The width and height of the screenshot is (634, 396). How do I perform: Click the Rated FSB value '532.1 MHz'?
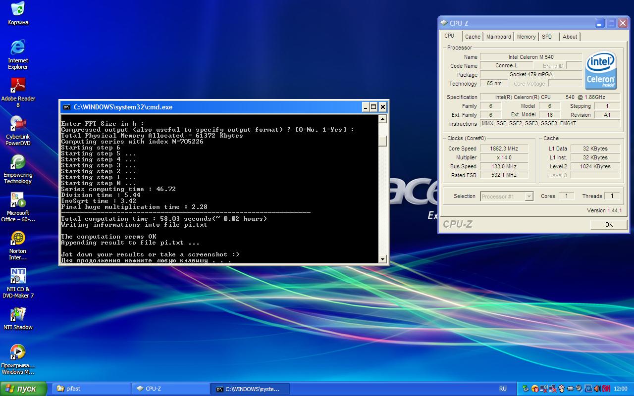coord(504,175)
